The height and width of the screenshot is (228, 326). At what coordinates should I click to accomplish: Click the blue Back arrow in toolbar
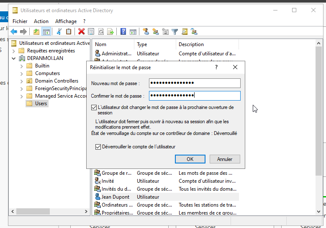[x=14, y=32]
